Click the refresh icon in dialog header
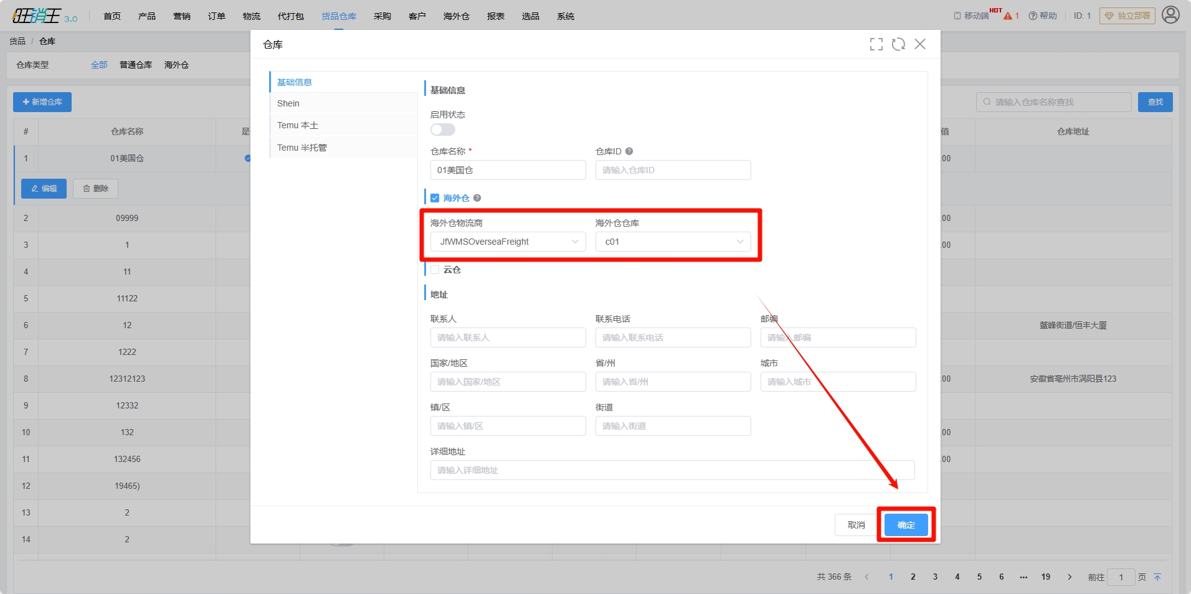The image size is (1191, 594). [898, 44]
